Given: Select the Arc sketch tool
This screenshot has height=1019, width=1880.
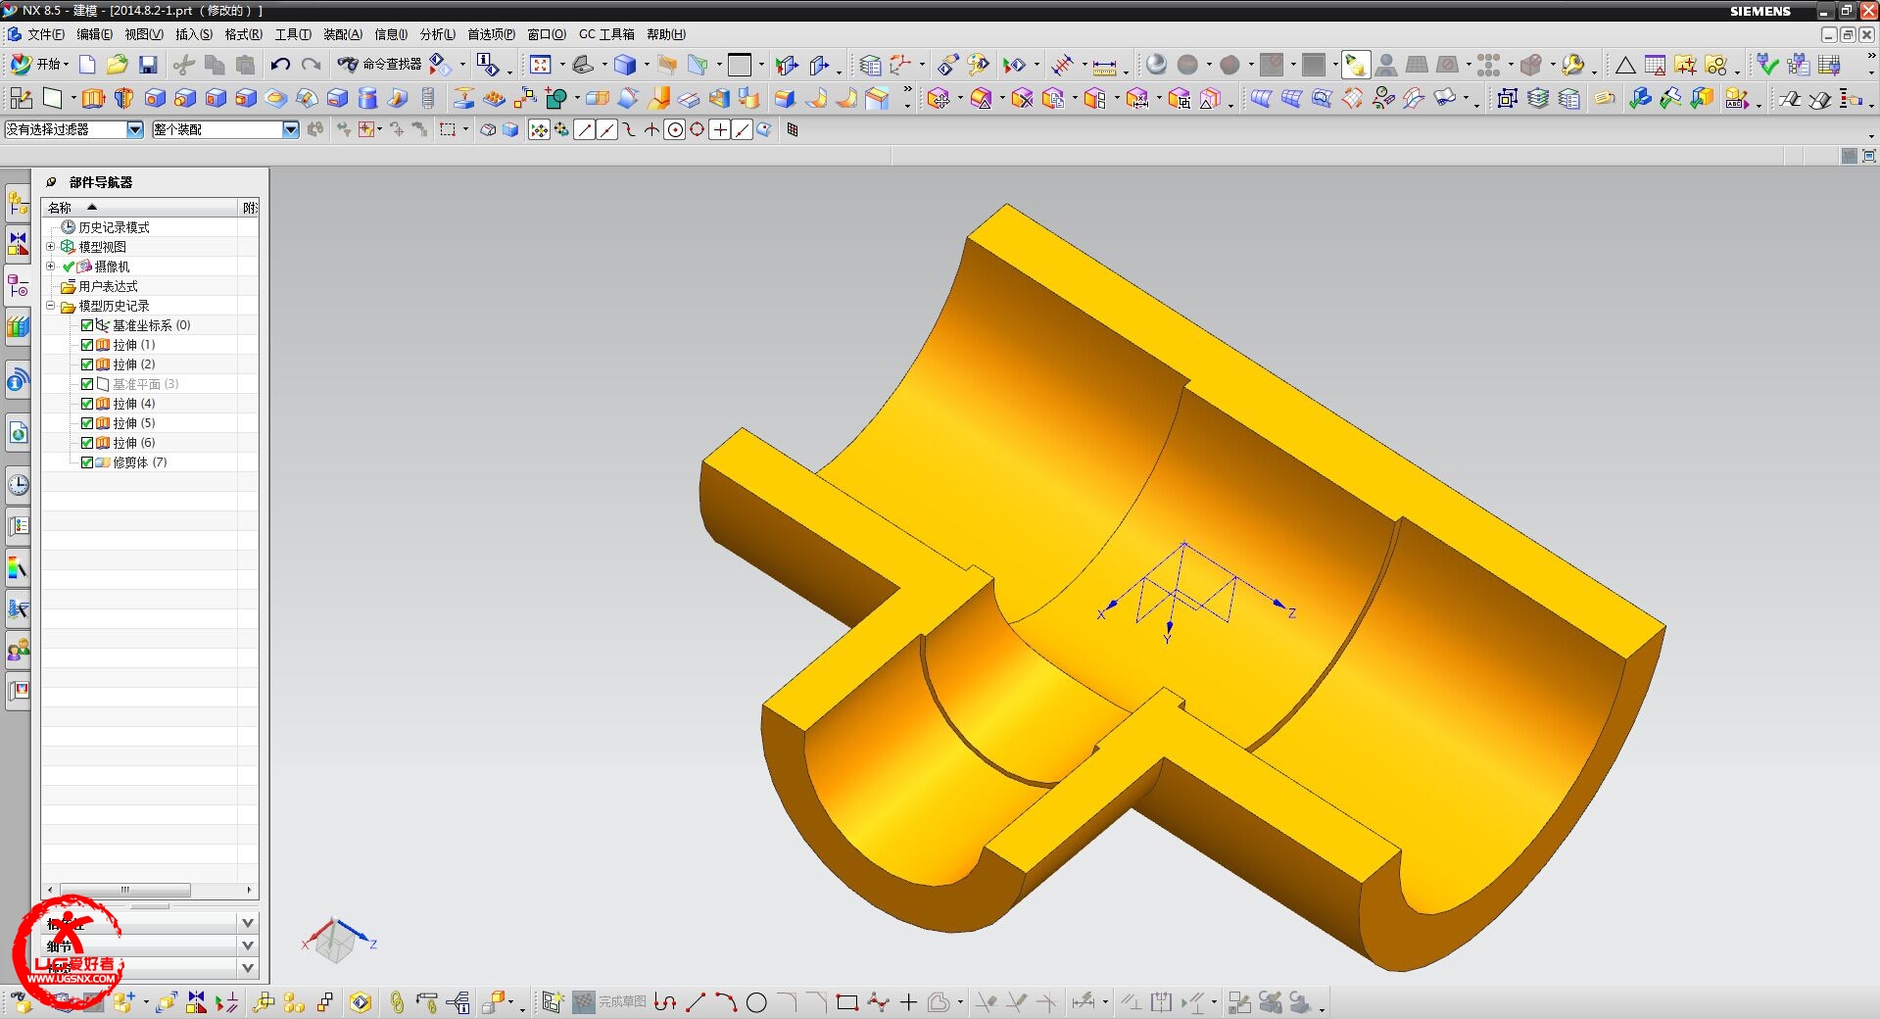Looking at the screenshot, I should pos(726,1002).
